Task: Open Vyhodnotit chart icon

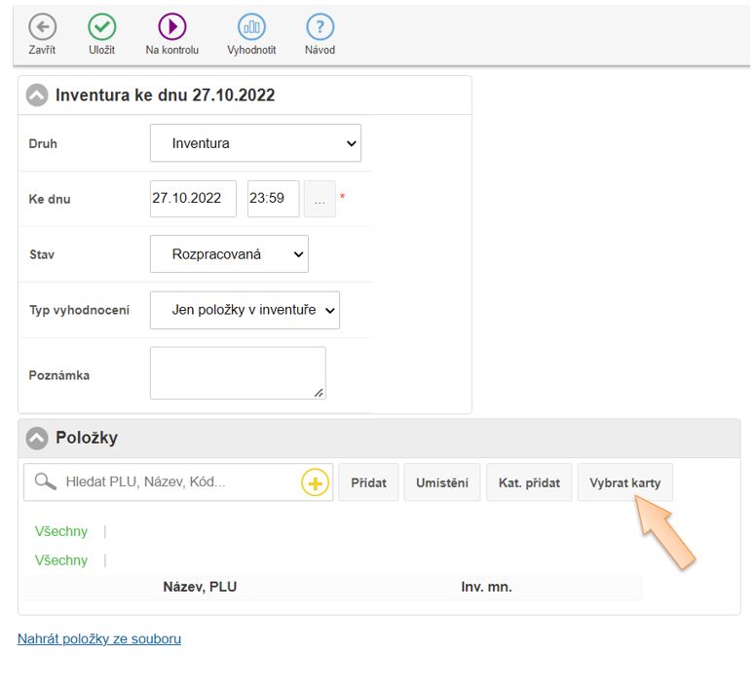Action: 251,27
